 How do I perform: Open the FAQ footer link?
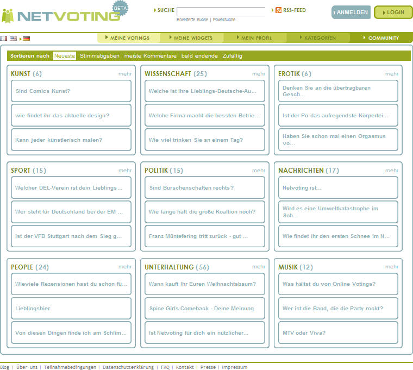pos(165,367)
